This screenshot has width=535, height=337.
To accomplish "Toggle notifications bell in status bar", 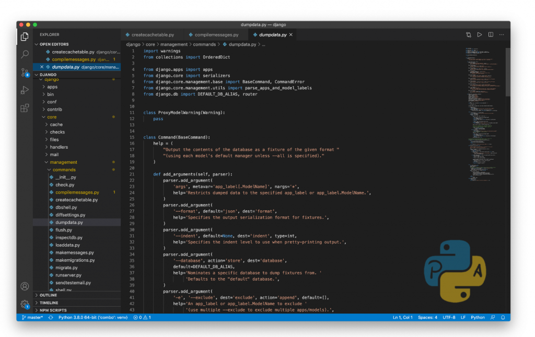I will (503, 317).
